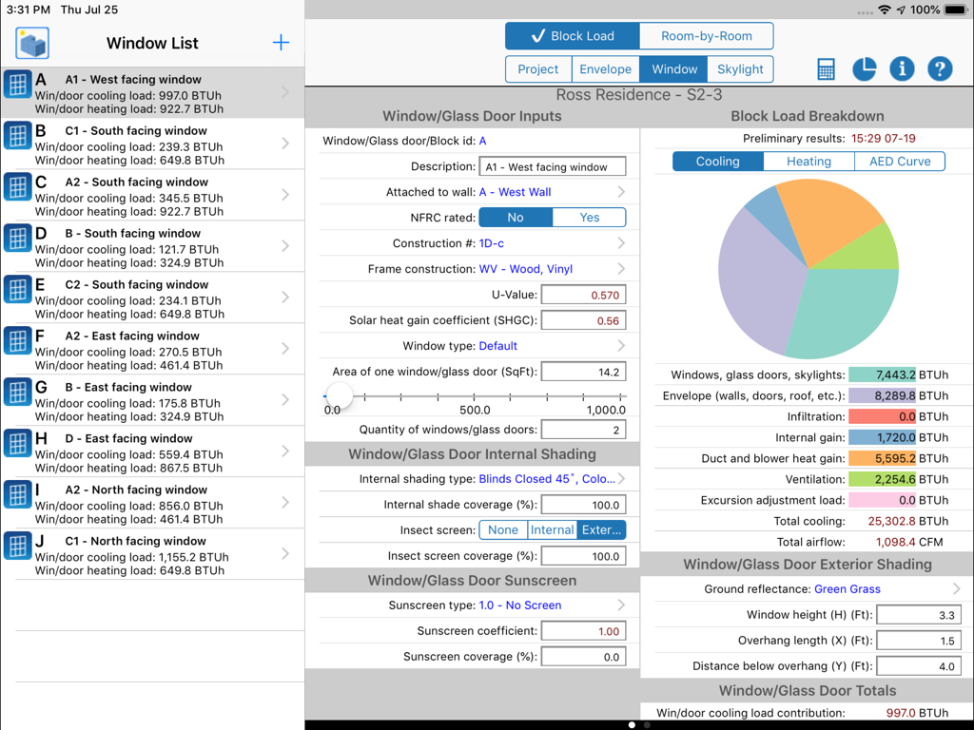Switch to Room-by-Room mode
974x730 pixels.
(706, 35)
